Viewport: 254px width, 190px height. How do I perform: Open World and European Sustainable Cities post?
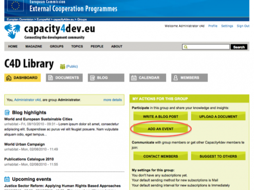(x=38, y=119)
